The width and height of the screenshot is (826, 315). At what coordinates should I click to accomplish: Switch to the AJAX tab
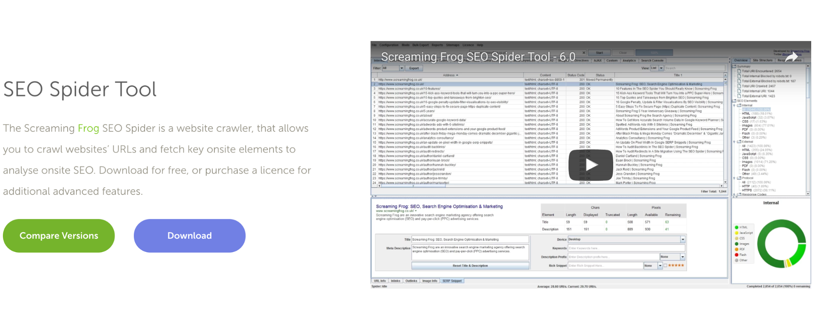[597, 61]
